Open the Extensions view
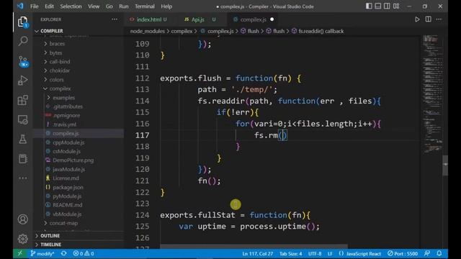Viewport: 461px width, 259px height. coord(23,100)
